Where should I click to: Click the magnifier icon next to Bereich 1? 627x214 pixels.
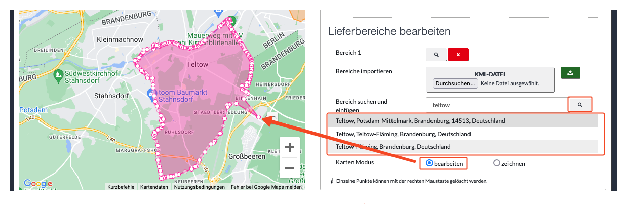436,55
